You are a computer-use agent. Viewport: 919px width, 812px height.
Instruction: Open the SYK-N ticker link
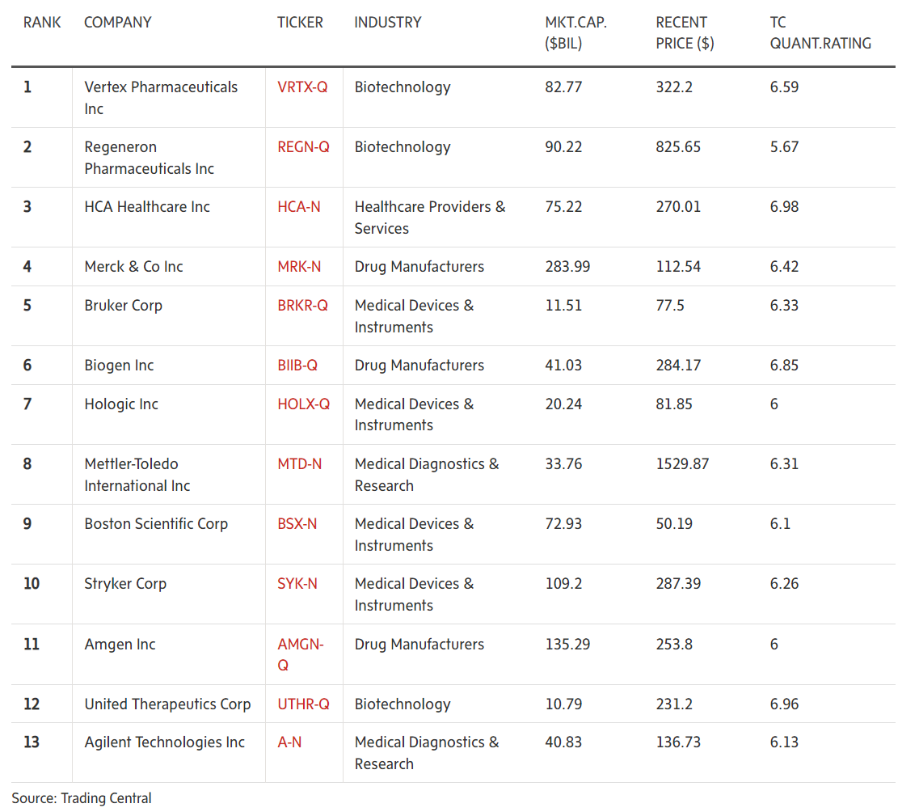297,584
